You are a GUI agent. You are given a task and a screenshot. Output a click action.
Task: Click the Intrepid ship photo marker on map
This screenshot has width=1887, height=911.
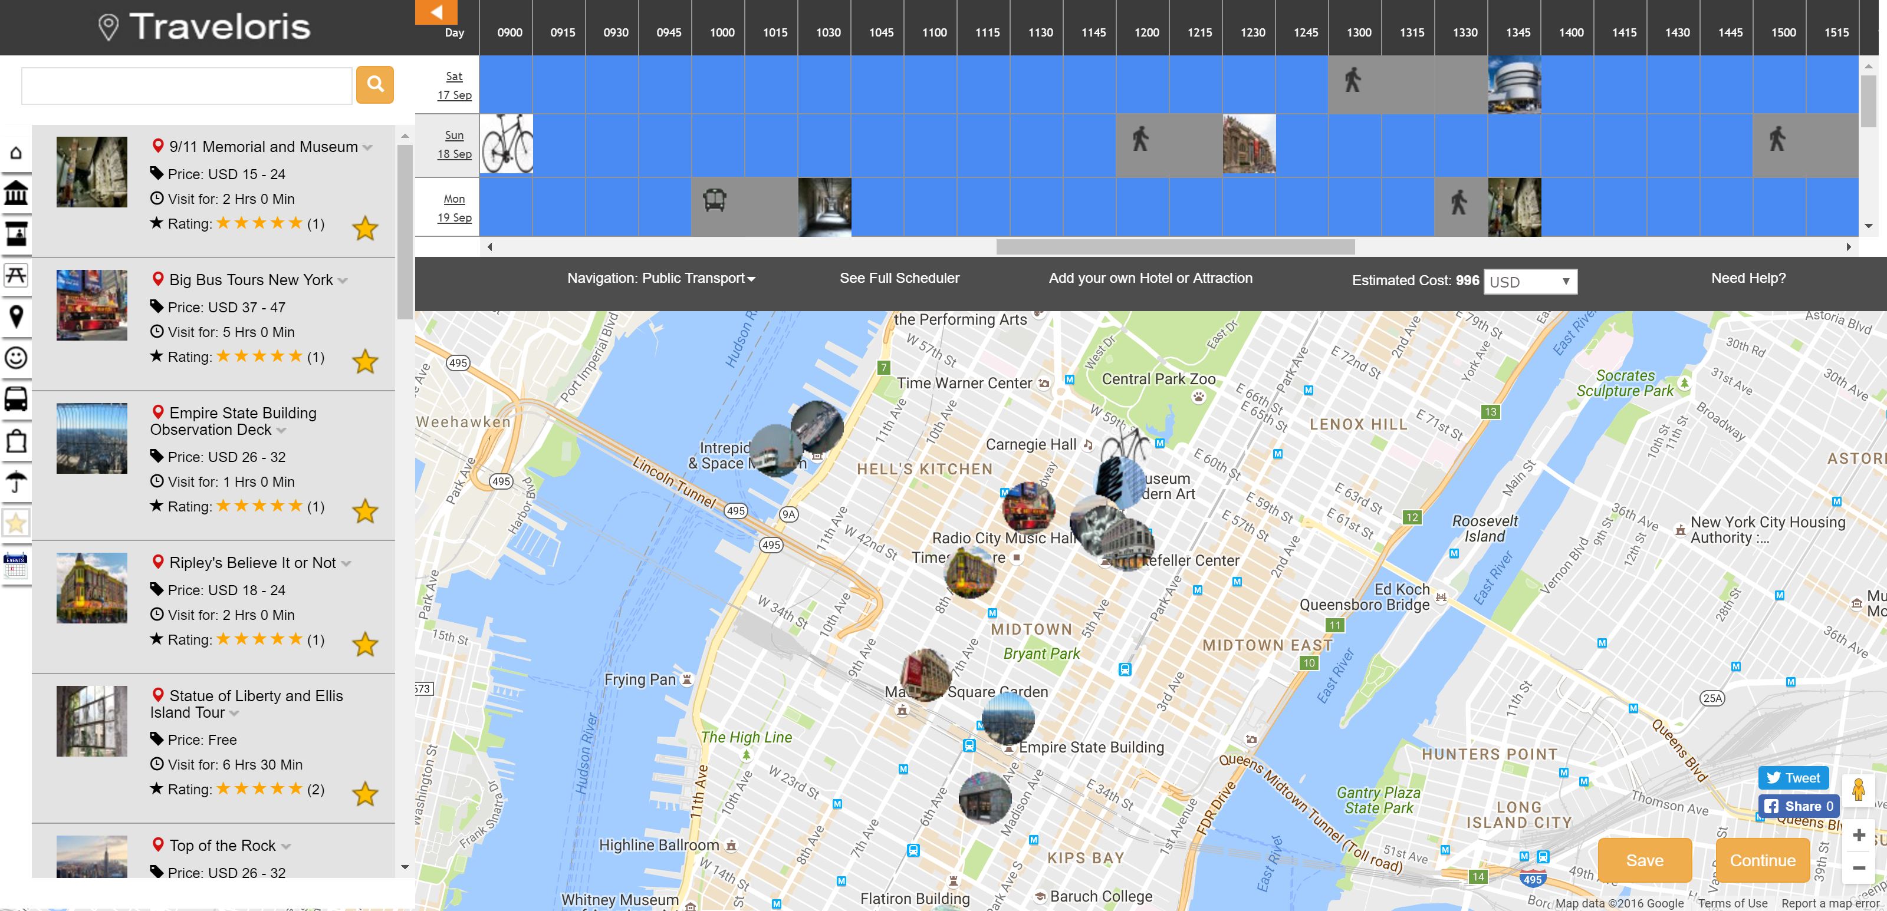(817, 427)
